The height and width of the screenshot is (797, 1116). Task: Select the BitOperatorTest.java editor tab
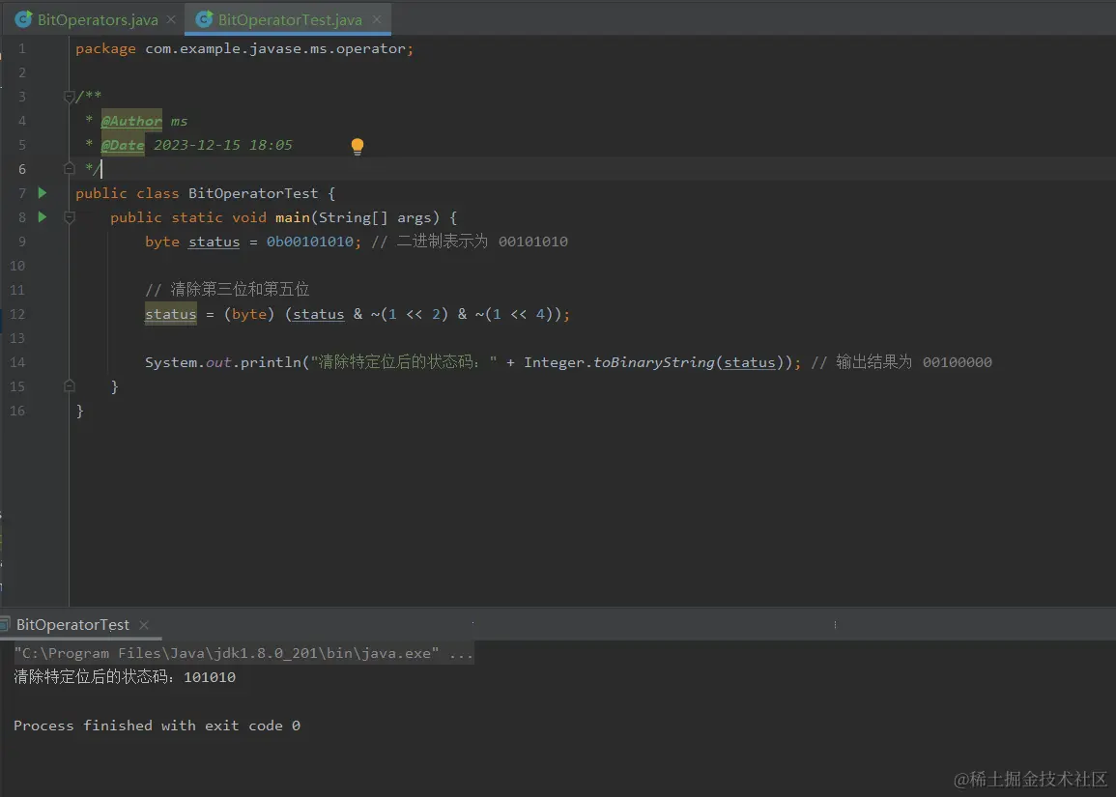(290, 20)
